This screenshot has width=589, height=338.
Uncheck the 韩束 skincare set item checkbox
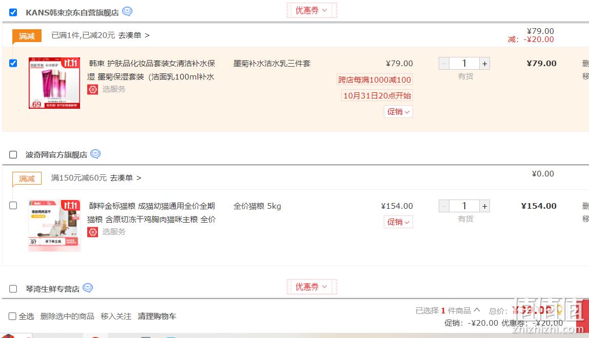[13, 63]
